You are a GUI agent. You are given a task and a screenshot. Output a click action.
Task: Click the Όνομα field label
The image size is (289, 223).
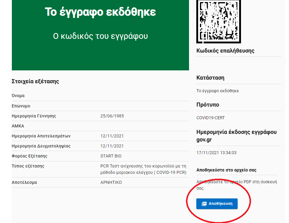(x=18, y=96)
